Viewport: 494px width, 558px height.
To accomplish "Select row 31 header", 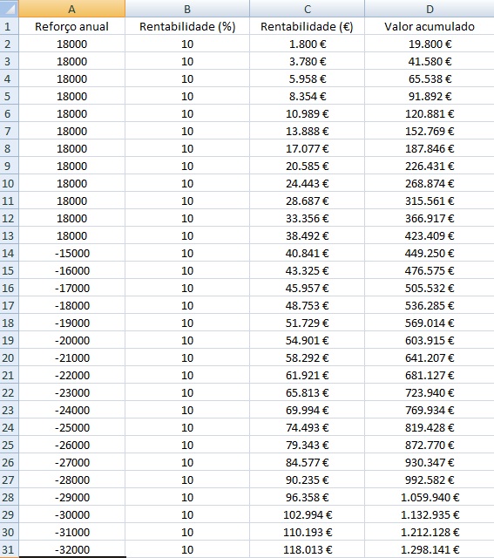I will click(x=9, y=549).
